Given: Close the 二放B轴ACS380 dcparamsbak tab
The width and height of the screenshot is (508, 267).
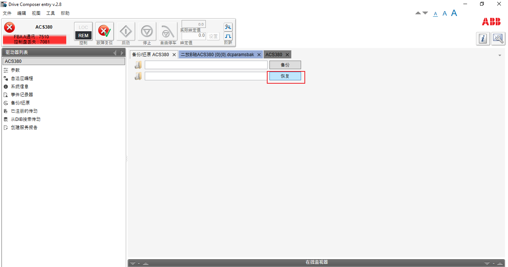Looking at the screenshot, I should 259,55.
